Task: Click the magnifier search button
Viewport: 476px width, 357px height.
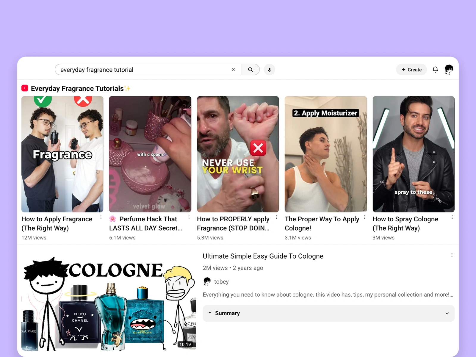Action: click(x=250, y=70)
